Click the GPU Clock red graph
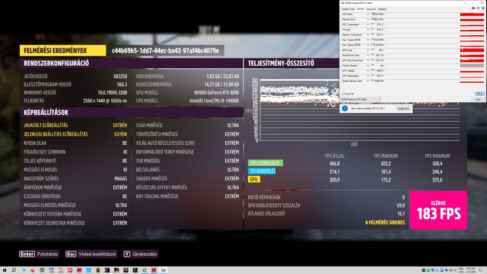 pos(472,14)
